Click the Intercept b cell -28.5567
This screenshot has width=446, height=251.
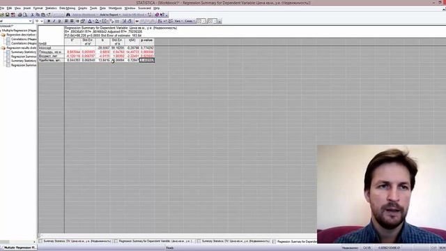pyautogui.click(x=103, y=48)
